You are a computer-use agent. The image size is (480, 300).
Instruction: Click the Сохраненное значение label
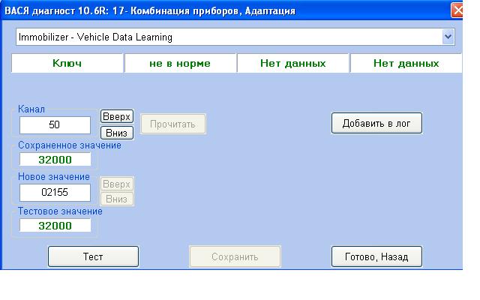[x=70, y=145]
